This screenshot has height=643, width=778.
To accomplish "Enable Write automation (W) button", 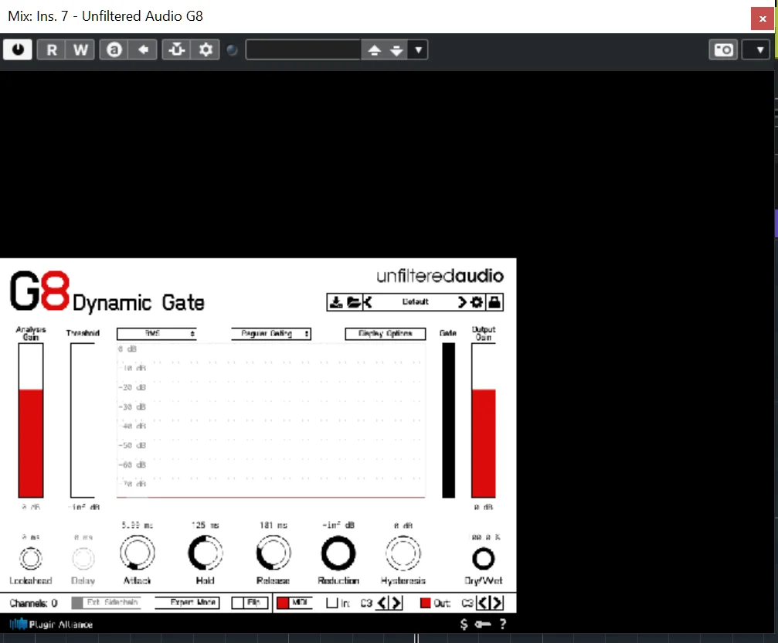I will pos(80,49).
